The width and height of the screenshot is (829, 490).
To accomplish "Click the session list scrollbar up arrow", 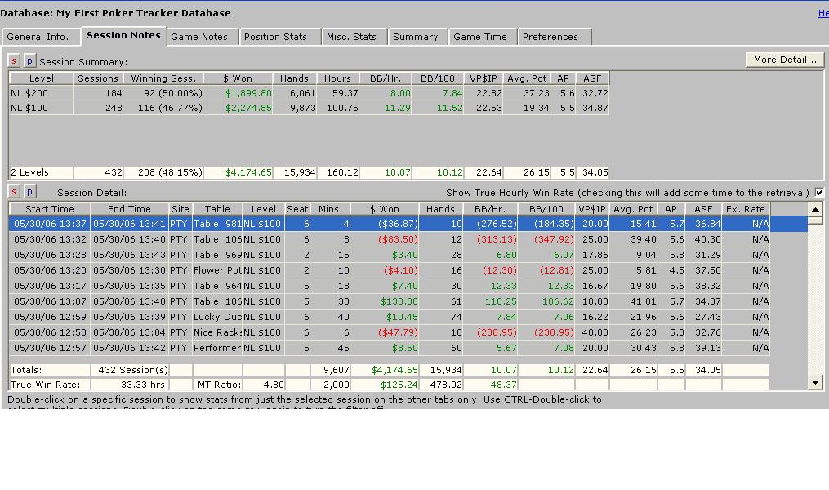I will click(x=815, y=210).
